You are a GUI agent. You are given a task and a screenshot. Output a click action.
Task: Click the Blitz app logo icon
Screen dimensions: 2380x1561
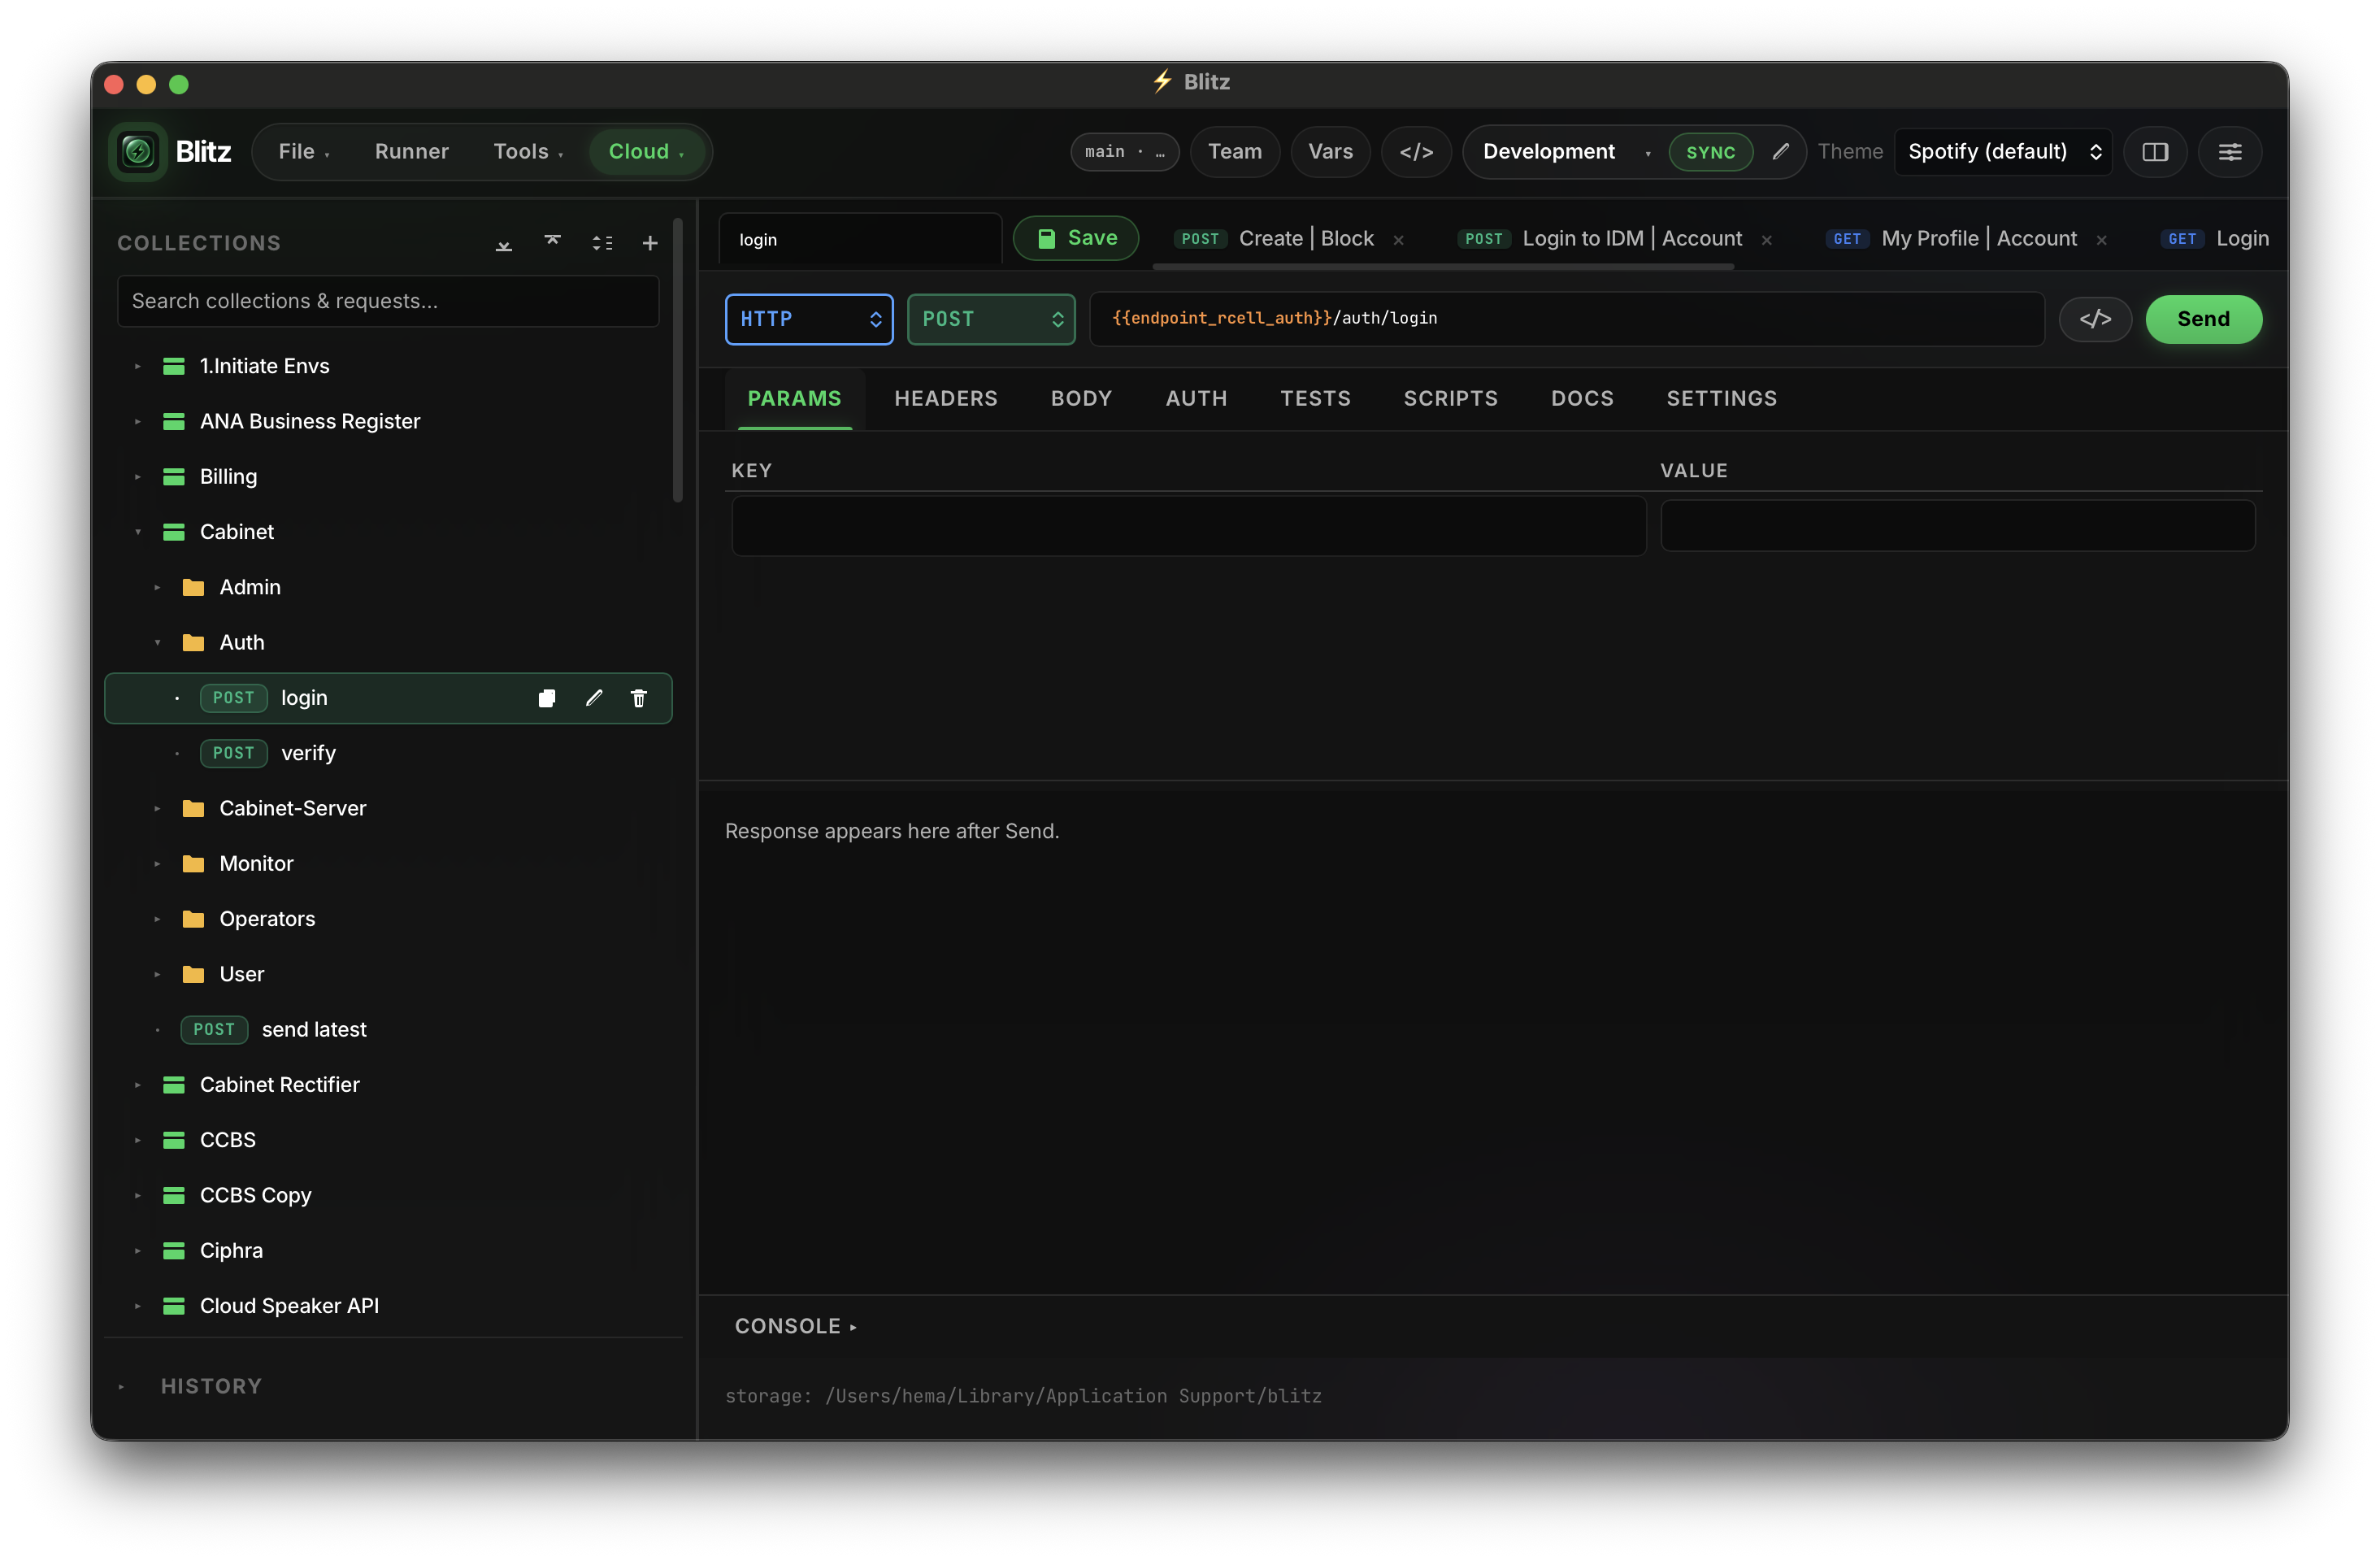pyautogui.click(x=138, y=152)
